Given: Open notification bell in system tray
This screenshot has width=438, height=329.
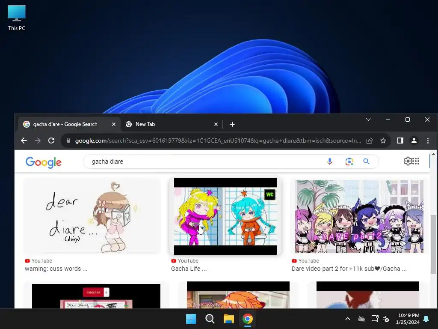Looking at the screenshot, I should pos(426,319).
